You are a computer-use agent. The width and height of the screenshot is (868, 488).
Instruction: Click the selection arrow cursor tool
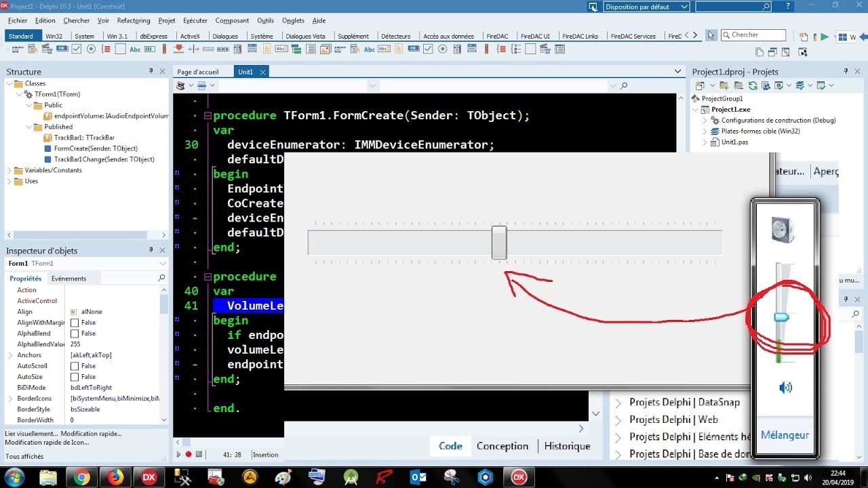coord(711,35)
